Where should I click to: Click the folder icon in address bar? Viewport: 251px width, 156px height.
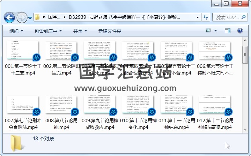tap(37, 17)
